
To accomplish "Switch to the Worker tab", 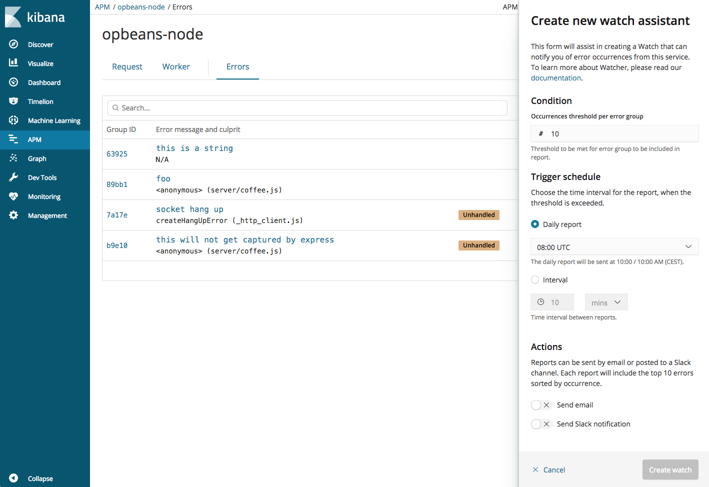I will point(175,66).
